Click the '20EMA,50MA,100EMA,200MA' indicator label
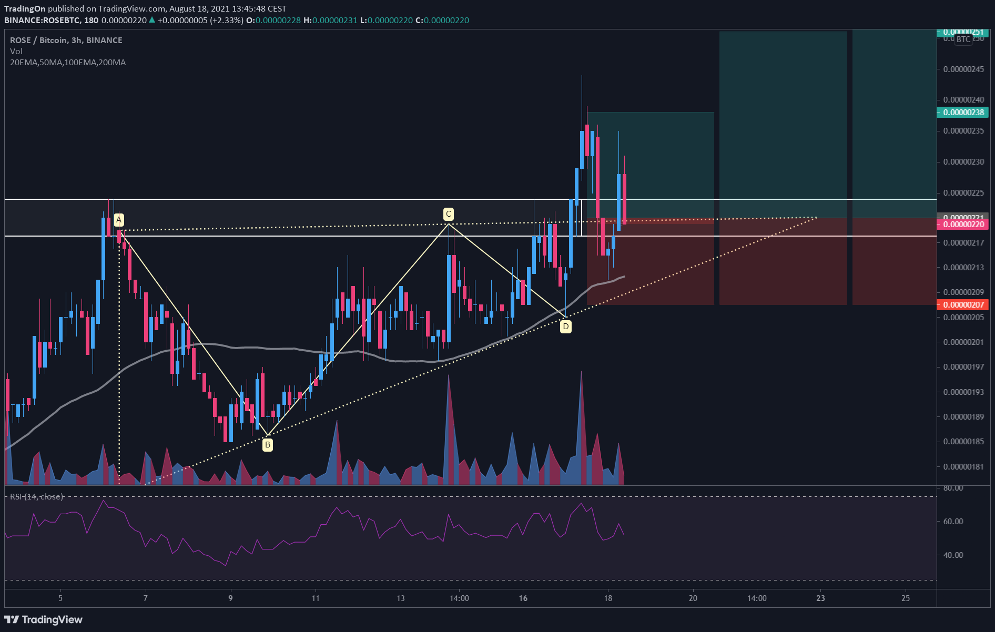The image size is (995, 632). click(x=68, y=63)
